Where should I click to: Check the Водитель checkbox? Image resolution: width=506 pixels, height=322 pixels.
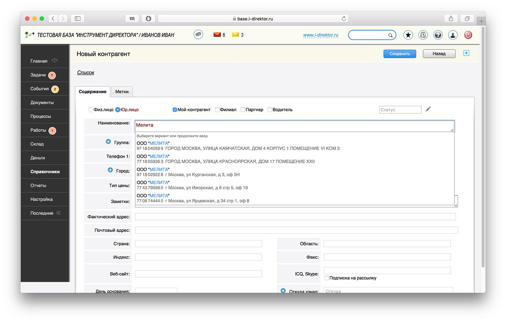270,110
